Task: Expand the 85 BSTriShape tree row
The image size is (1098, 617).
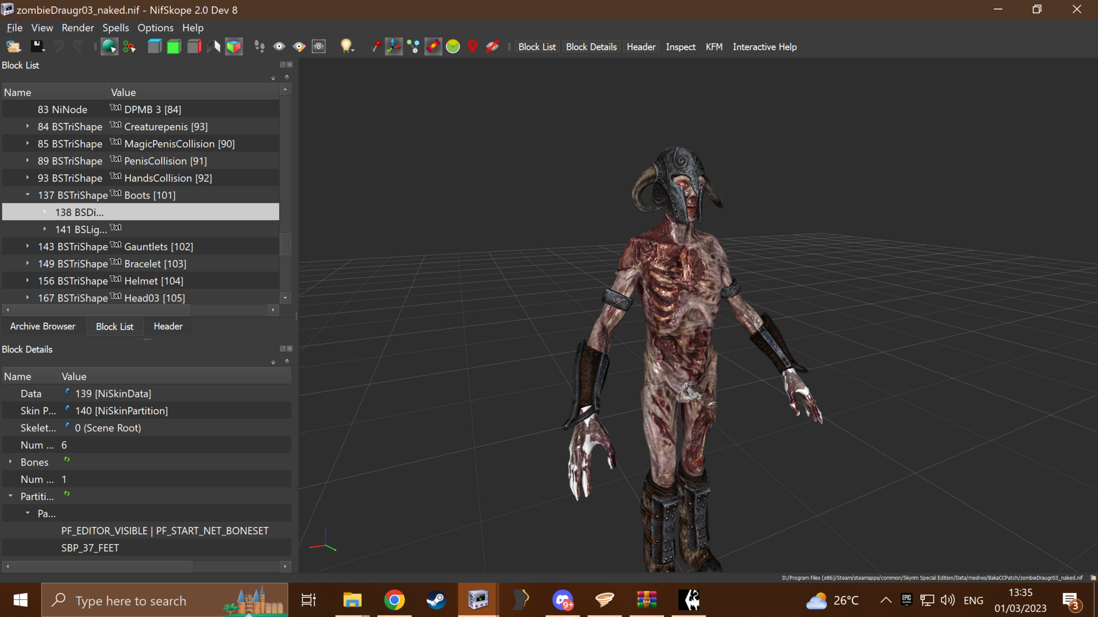Action: pos(27,143)
